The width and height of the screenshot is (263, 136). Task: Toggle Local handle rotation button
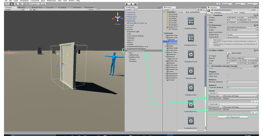coord(42,4)
